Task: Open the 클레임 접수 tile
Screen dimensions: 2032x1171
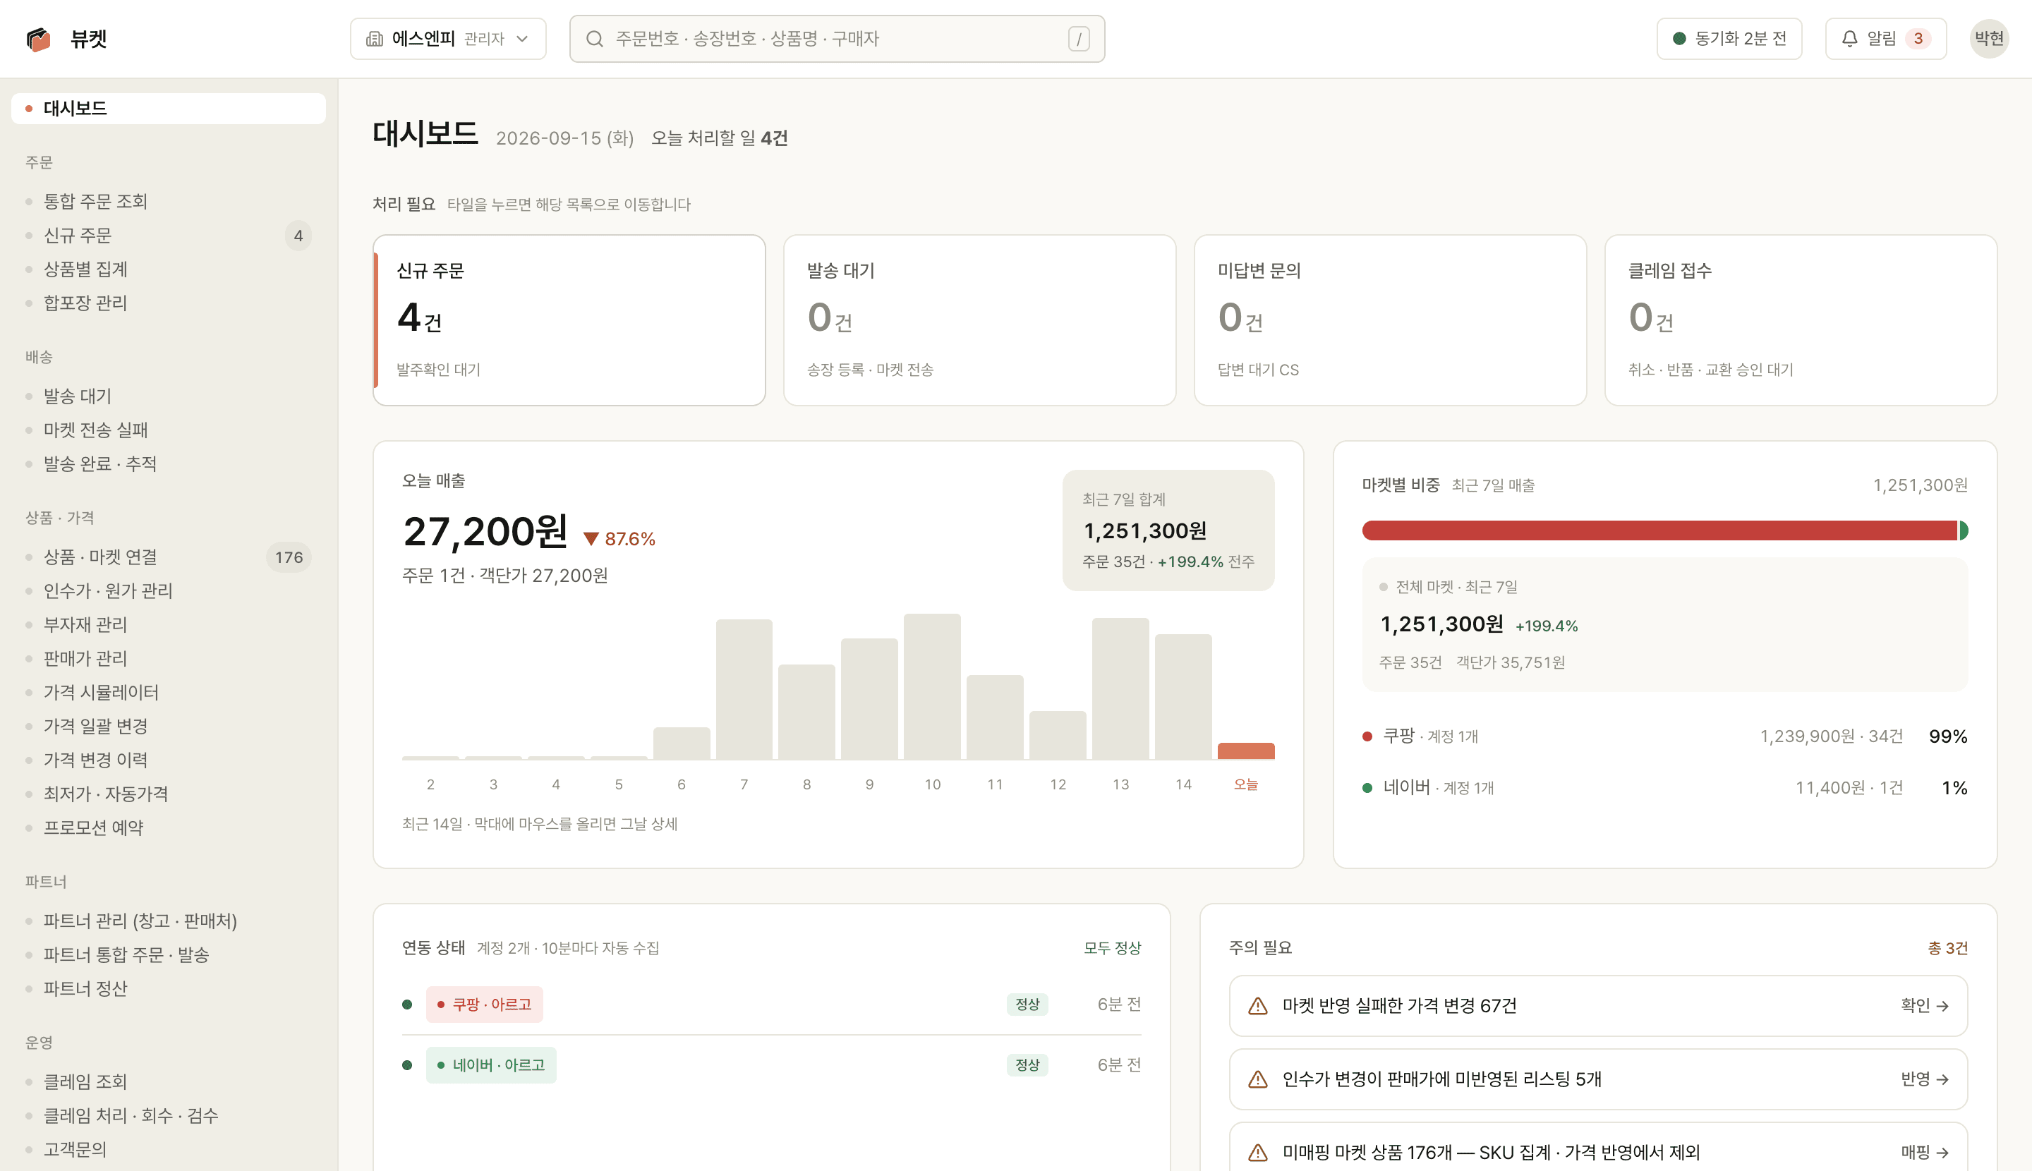Action: (1801, 320)
